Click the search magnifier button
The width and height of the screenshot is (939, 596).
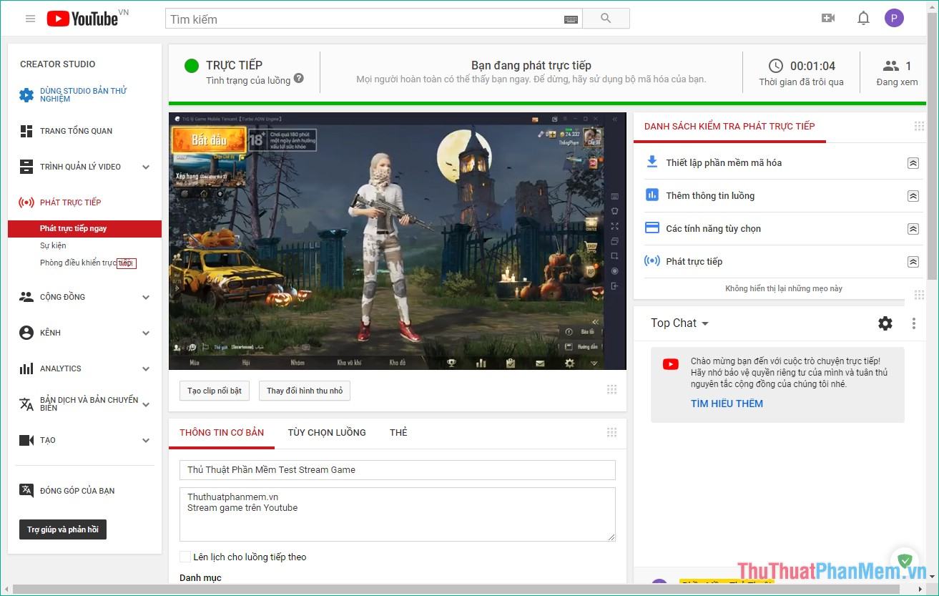[606, 19]
